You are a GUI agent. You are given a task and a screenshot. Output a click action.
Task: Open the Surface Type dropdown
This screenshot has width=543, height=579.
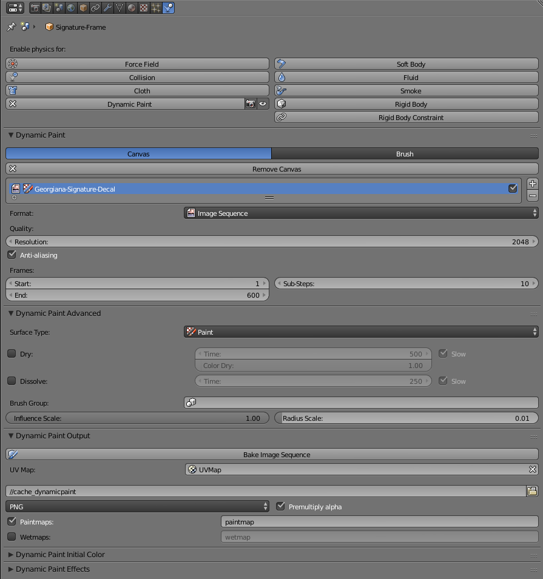[x=360, y=332]
